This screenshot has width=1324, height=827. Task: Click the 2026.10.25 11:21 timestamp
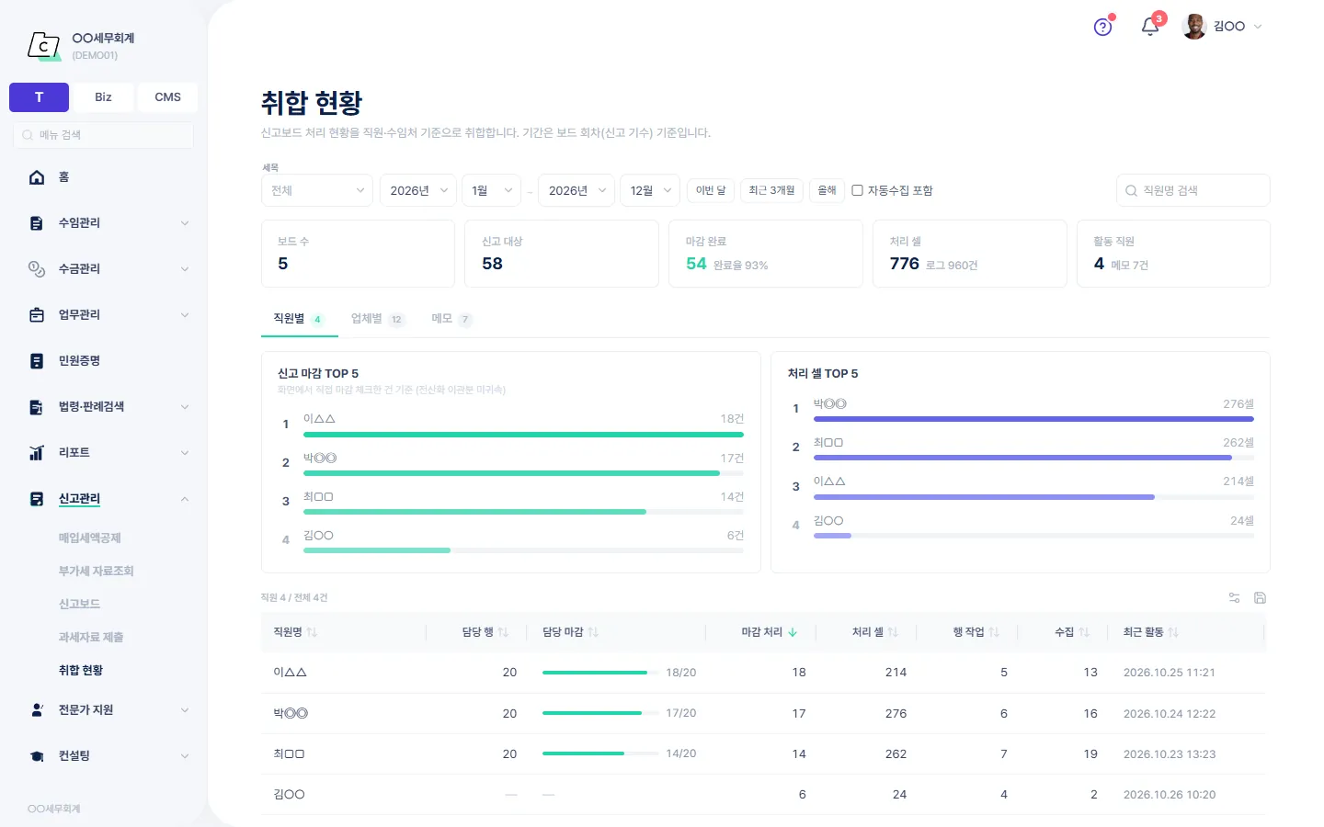[1169, 673]
